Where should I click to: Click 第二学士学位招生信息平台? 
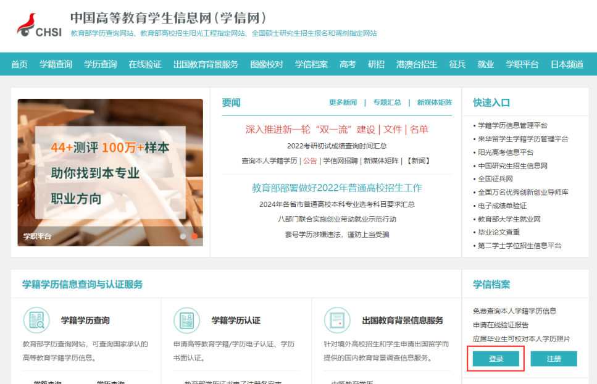click(x=519, y=246)
